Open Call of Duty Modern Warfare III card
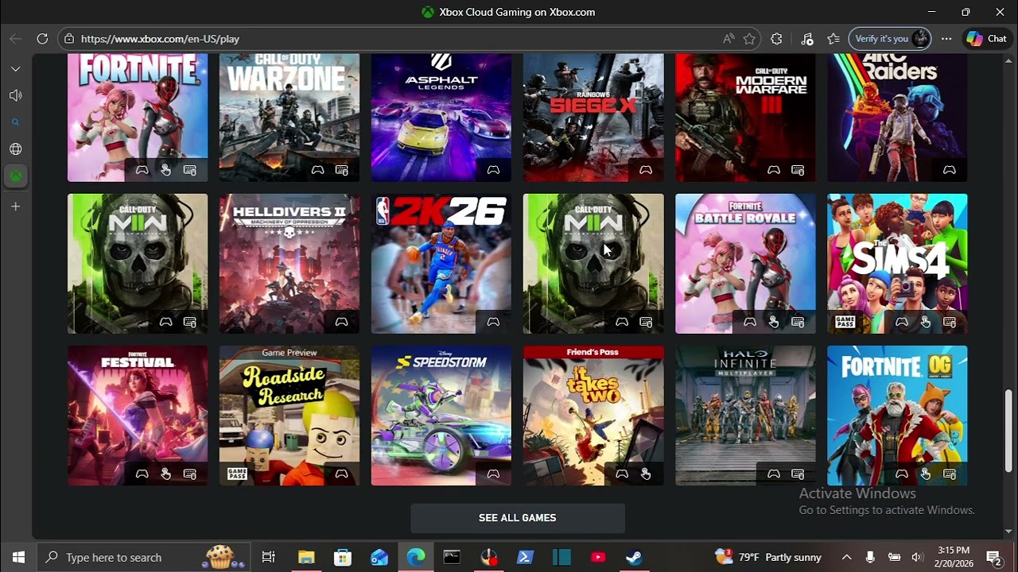Image resolution: width=1018 pixels, height=572 pixels. (745, 118)
